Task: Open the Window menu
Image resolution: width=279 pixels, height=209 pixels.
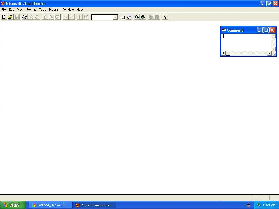Action: tap(68, 10)
